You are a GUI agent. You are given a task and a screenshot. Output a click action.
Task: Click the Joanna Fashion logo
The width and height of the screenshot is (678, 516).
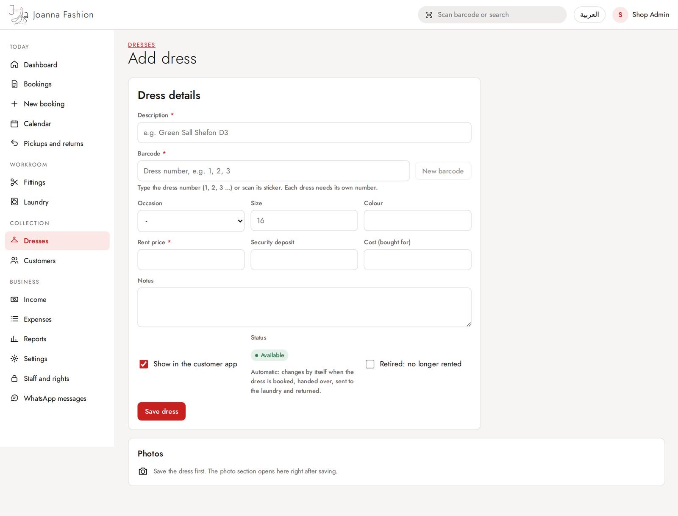pyautogui.click(x=51, y=15)
